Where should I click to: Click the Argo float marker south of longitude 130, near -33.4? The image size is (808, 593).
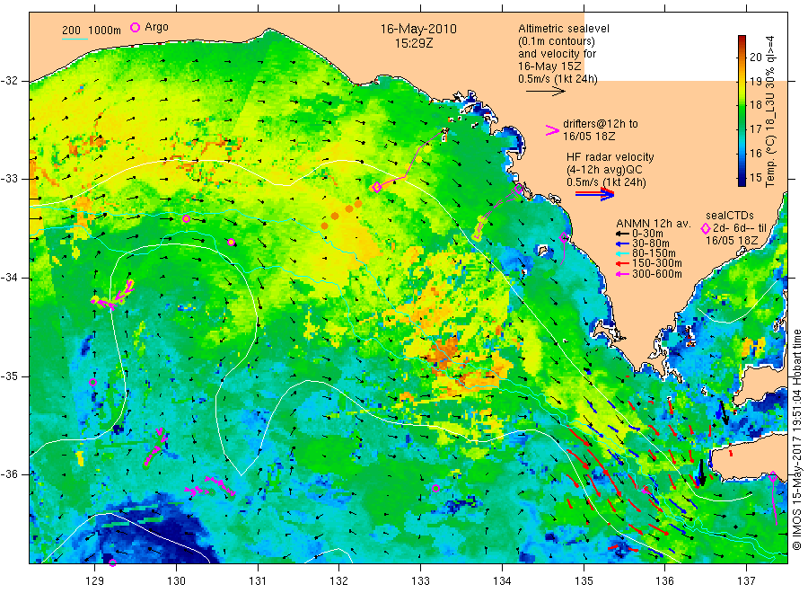pyautogui.click(x=186, y=219)
